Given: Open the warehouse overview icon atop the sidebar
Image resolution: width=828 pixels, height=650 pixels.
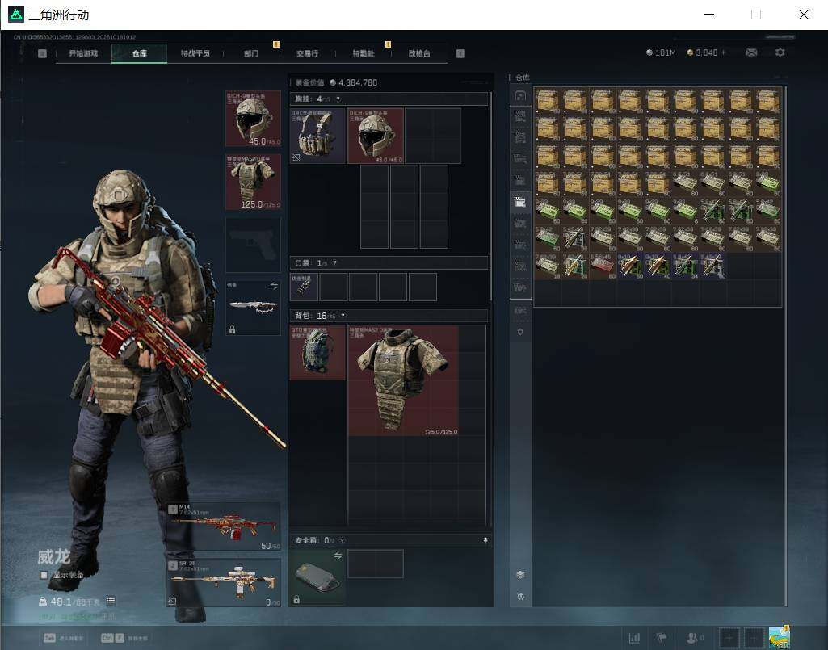Looking at the screenshot, I should pyautogui.click(x=520, y=95).
